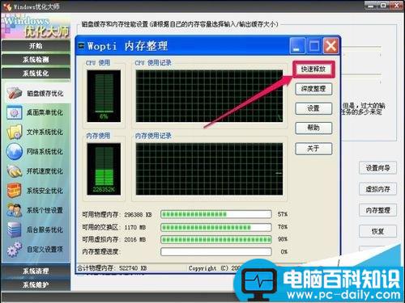Open the 网络系统优化 globe icon
Screen dimensions: 405x303
point(15,151)
